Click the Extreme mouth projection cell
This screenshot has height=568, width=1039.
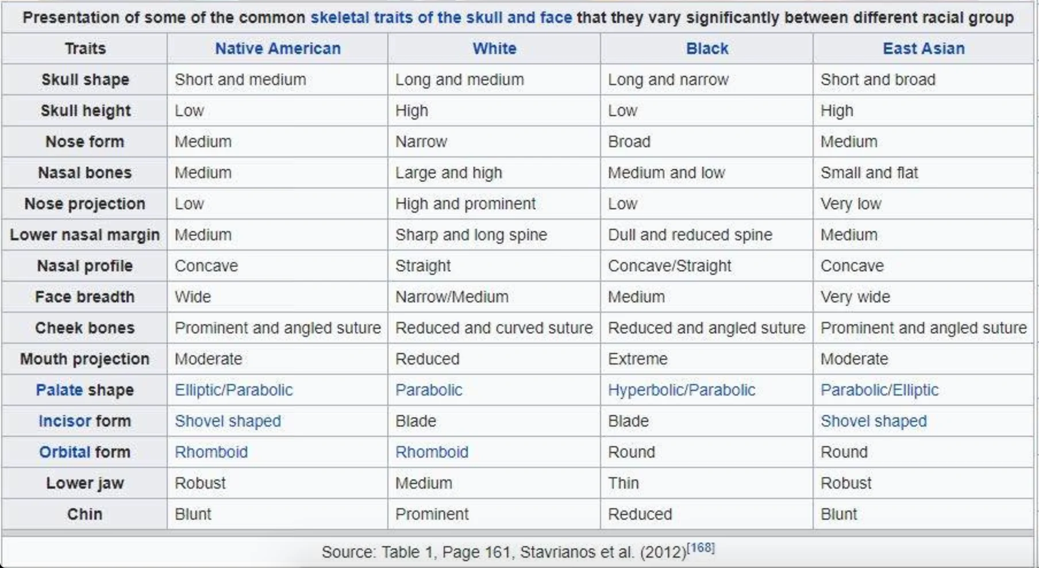point(707,359)
